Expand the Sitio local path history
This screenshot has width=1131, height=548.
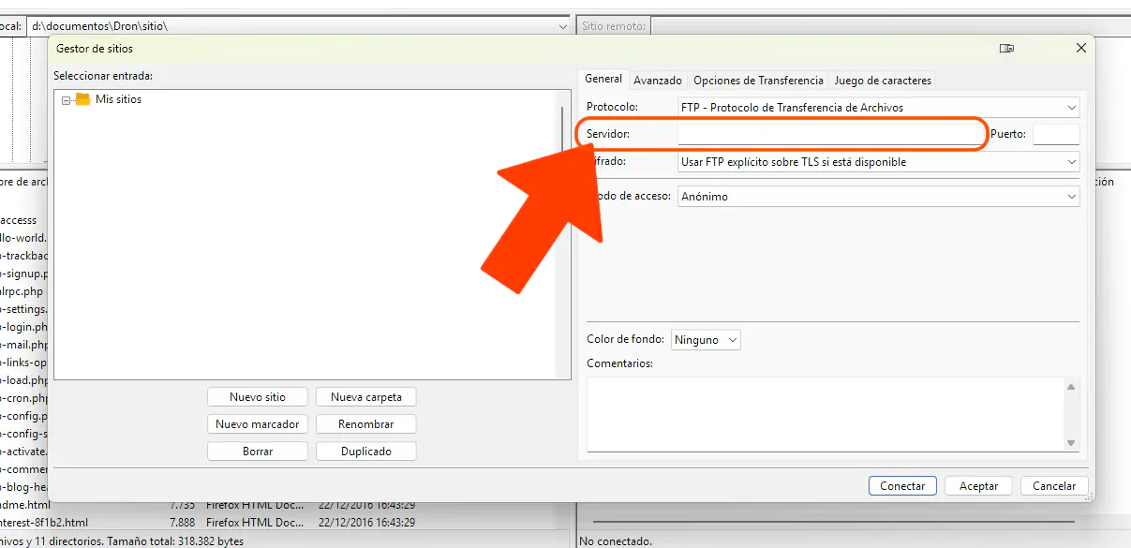pyautogui.click(x=562, y=25)
